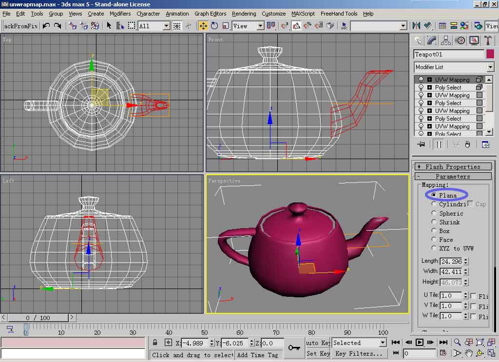Screen dimensions: 499x362
Task: Click the Configure Modifier Sets icon
Action: coord(485,144)
